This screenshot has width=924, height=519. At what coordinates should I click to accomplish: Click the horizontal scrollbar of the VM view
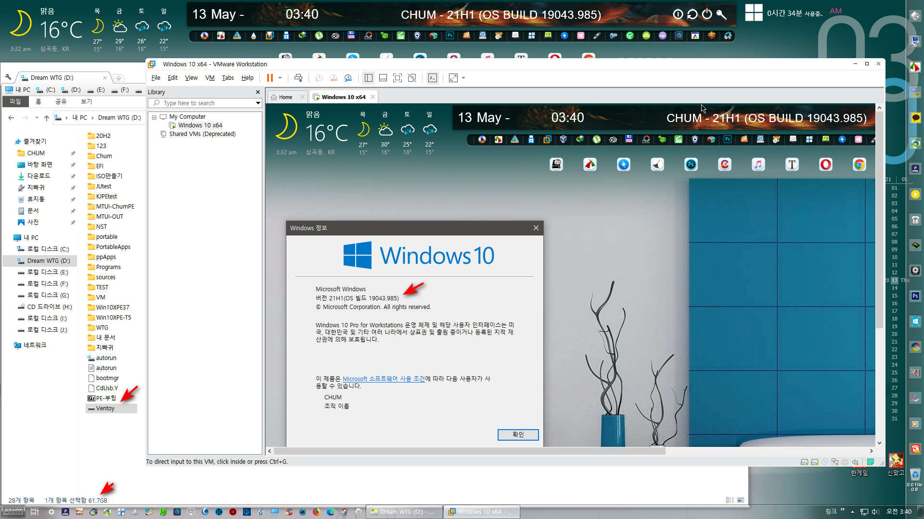tap(469, 451)
